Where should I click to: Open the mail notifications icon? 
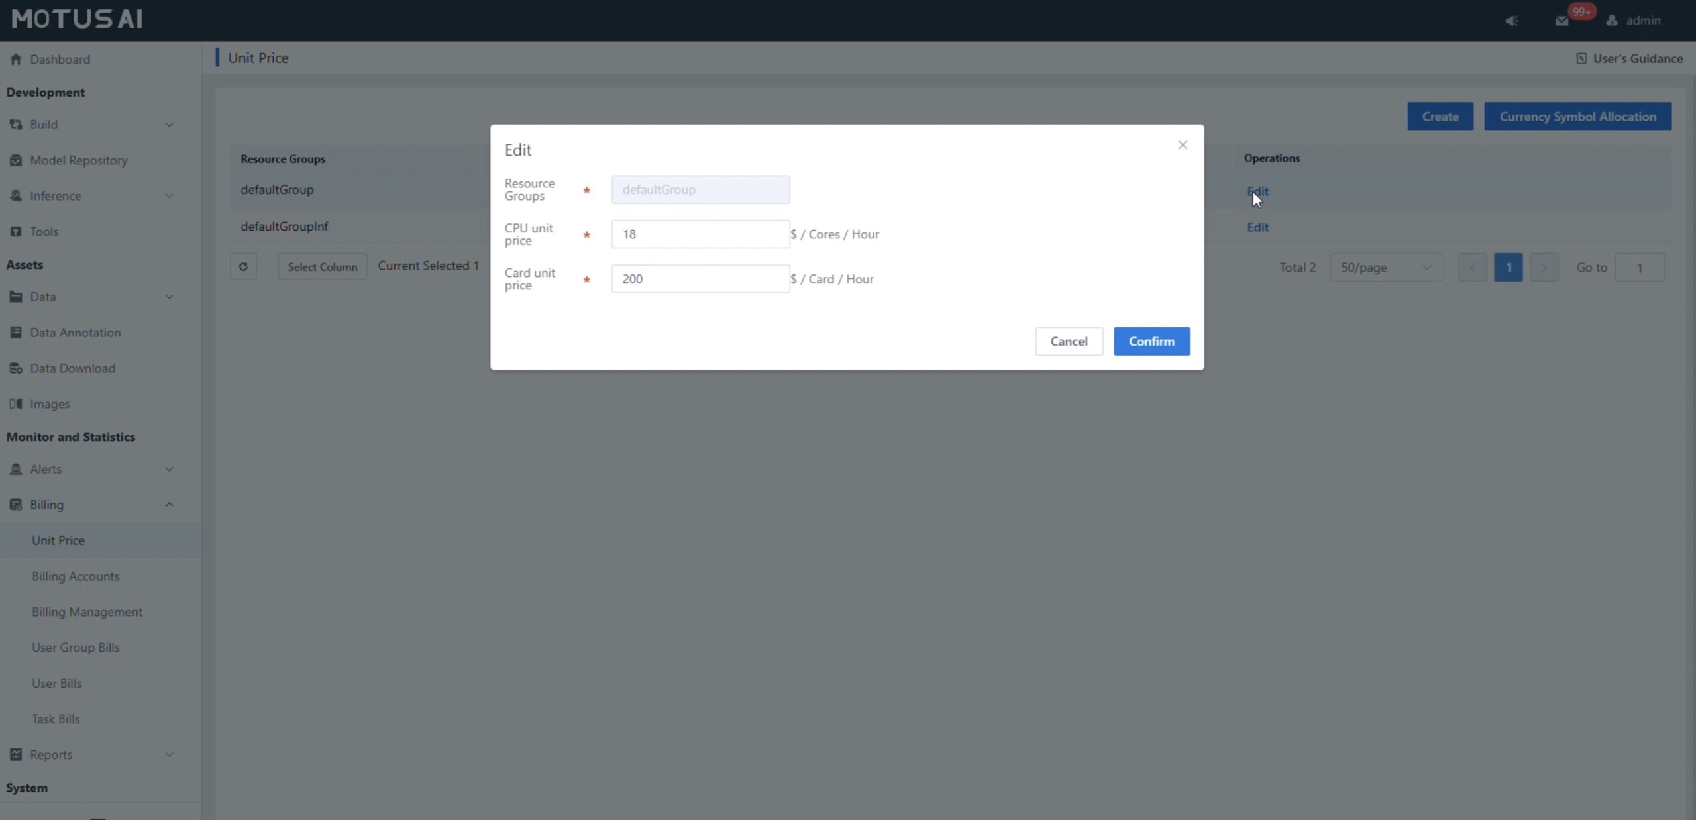point(1562,21)
